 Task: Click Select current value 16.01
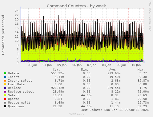[x=58, y=95]
